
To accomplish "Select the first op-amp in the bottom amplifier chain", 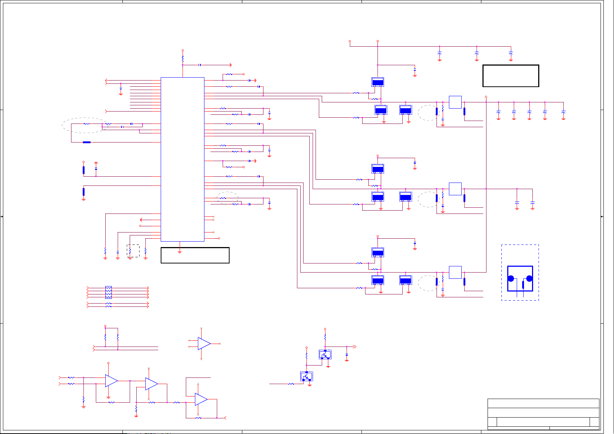I will point(112,381).
